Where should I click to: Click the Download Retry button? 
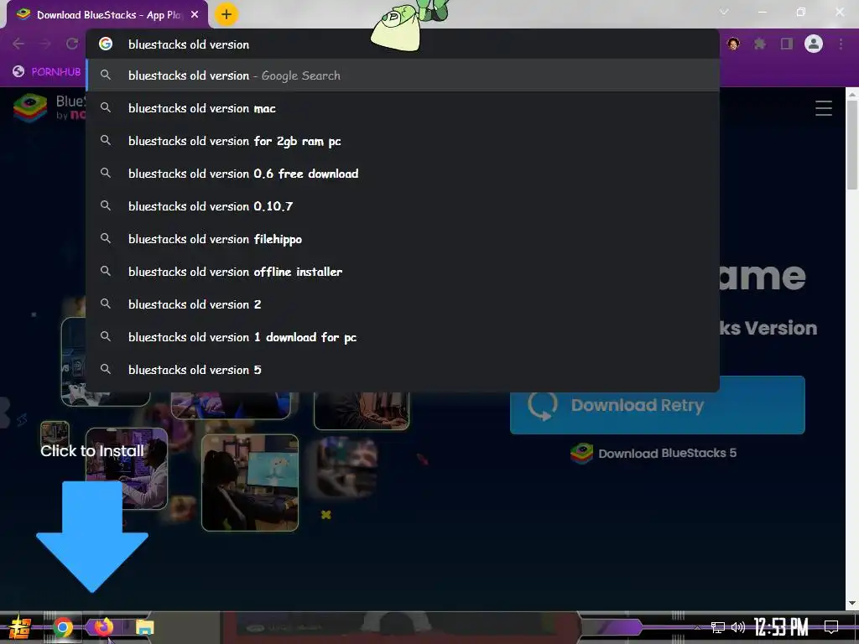pyautogui.click(x=658, y=405)
